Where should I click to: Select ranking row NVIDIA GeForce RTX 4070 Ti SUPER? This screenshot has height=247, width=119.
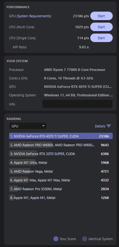coord(61,136)
